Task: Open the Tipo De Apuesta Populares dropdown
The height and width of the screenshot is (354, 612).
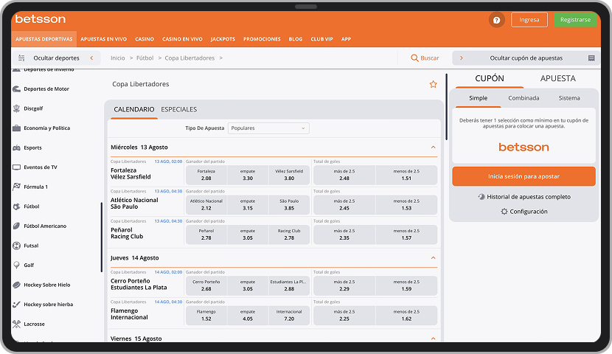Action: pyautogui.click(x=268, y=128)
